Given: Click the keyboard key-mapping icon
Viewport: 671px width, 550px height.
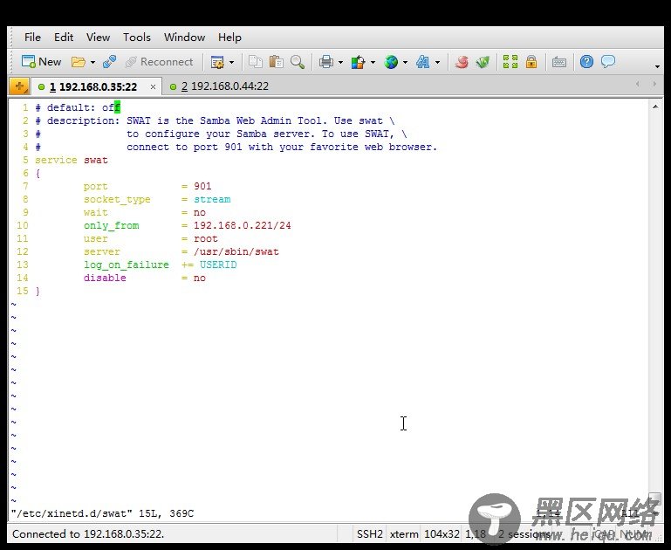Looking at the screenshot, I should [559, 62].
